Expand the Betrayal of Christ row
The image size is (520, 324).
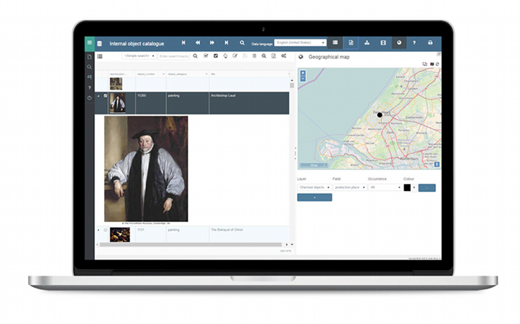(99, 230)
